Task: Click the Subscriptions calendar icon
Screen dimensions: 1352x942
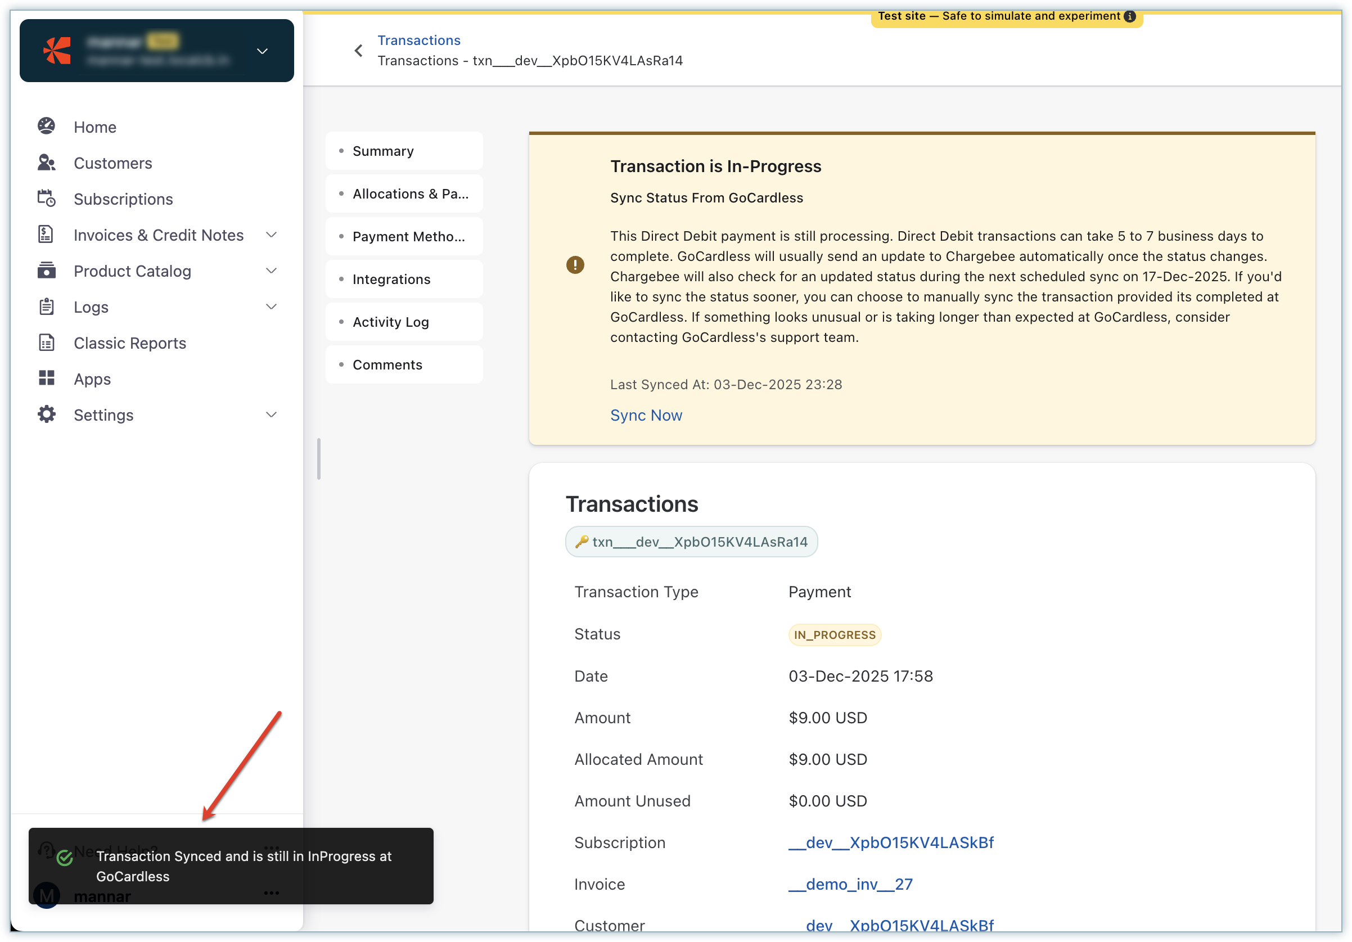Action: [47, 199]
